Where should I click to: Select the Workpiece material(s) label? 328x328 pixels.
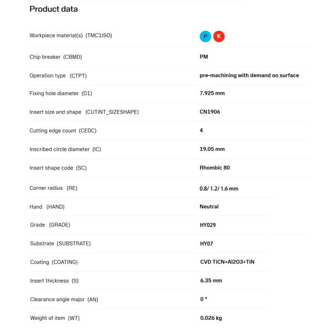pyautogui.click(x=71, y=36)
